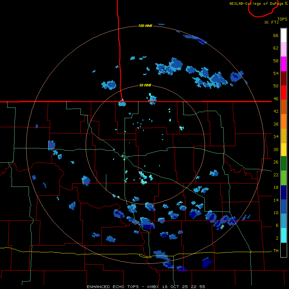Click the dark green legend swatch

(x=284, y=163)
